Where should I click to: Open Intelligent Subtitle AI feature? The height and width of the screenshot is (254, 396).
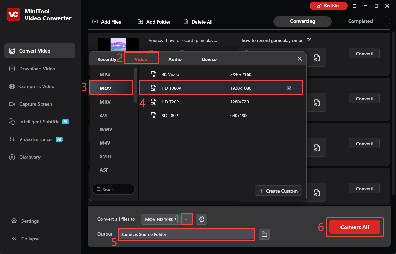[38, 122]
